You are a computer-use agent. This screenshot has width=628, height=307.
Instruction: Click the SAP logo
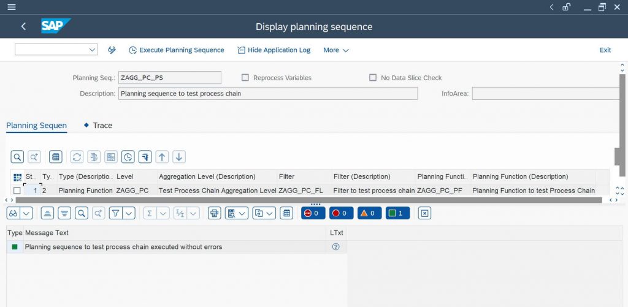coord(56,26)
